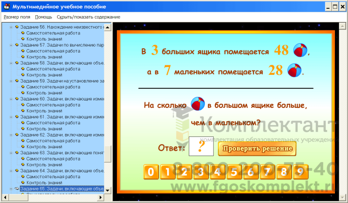Image resolution: width=348 pixels, height=203 pixels.
Task: Click Скрыть/показать содержание menu item
Action: [x=88, y=17]
